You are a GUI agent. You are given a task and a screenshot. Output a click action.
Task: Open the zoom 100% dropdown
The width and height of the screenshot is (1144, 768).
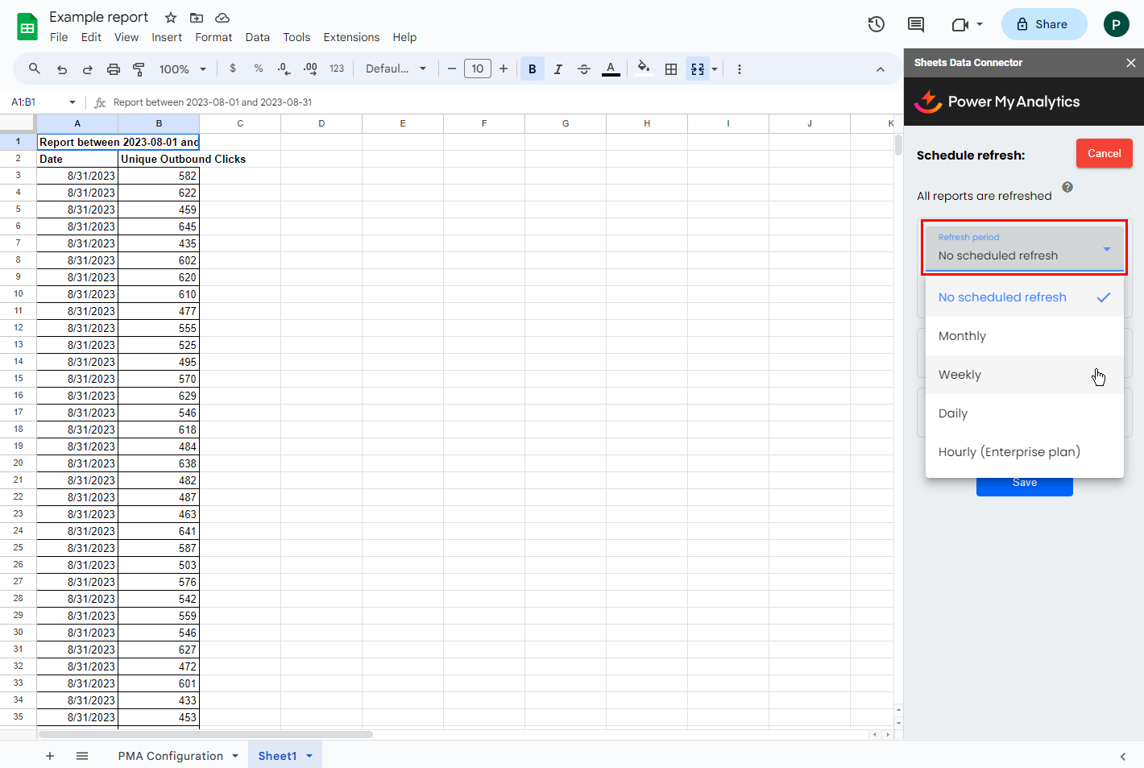[182, 69]
